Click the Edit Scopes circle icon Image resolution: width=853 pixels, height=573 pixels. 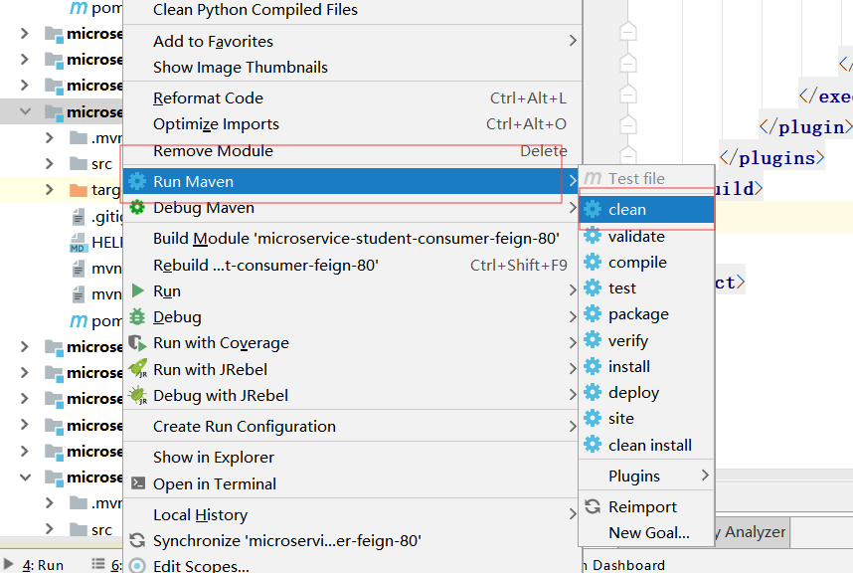point(137,565)
